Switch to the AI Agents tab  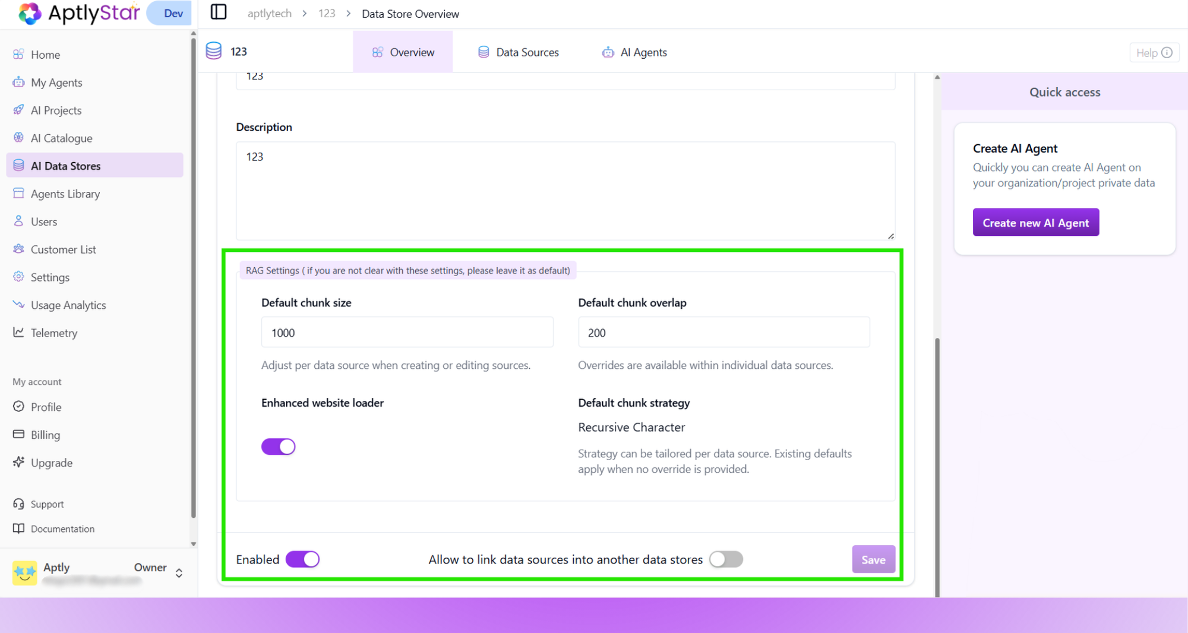pos(634,52)
